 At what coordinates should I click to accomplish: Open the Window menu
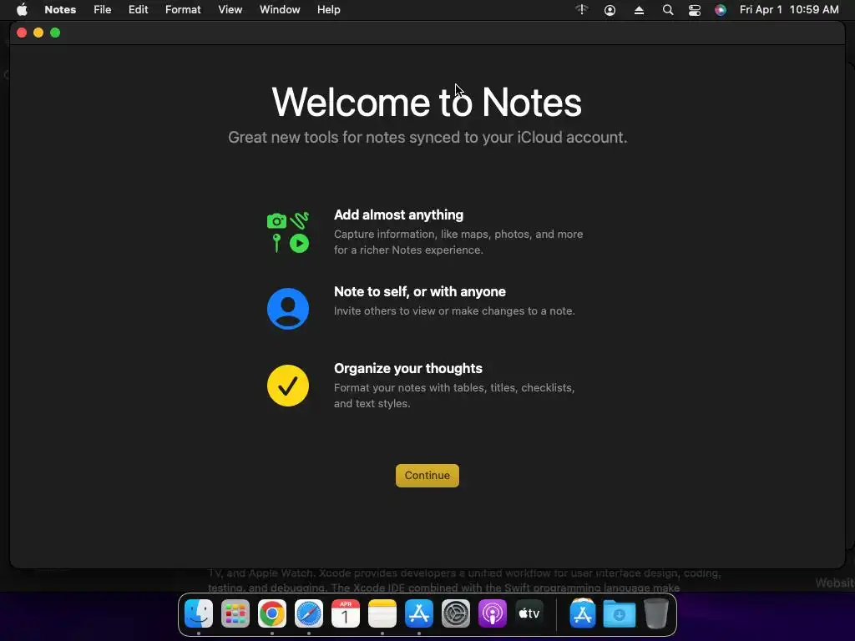280,10
